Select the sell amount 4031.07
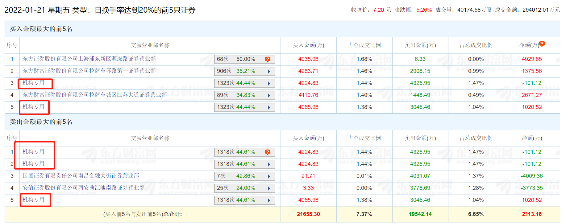 tap(420, 176)
